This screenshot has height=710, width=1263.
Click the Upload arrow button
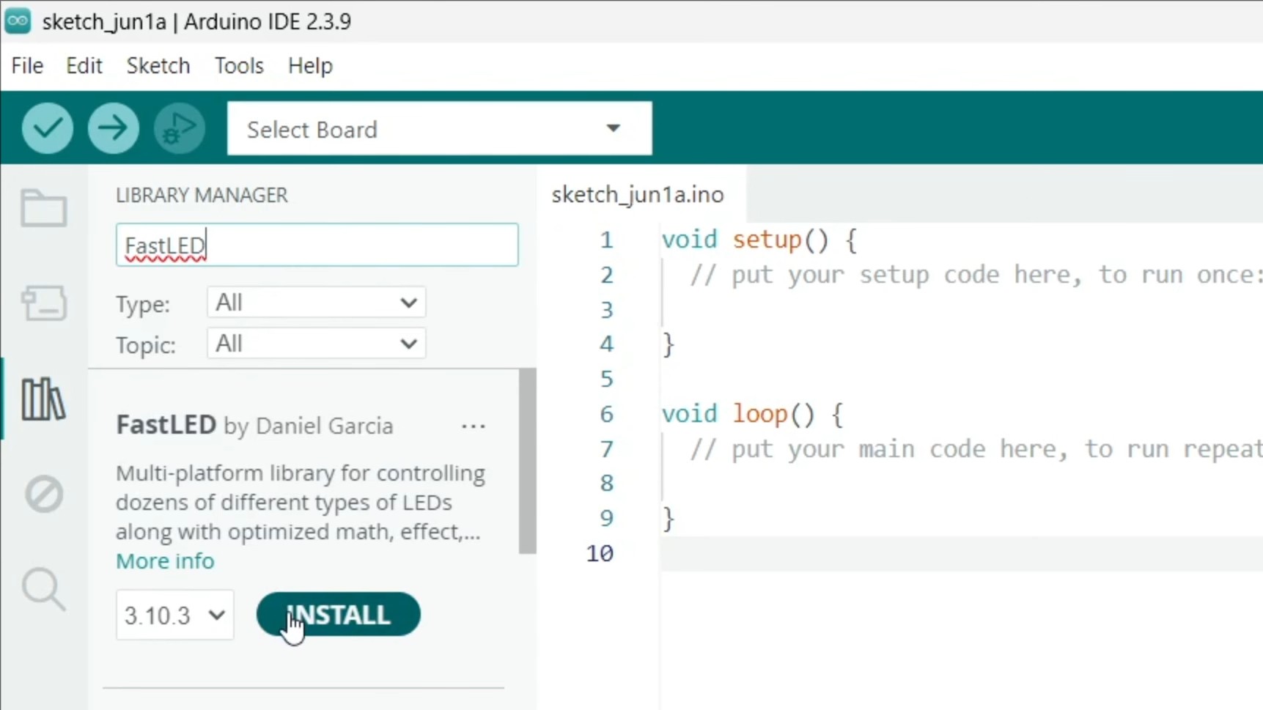pos(114,128)
